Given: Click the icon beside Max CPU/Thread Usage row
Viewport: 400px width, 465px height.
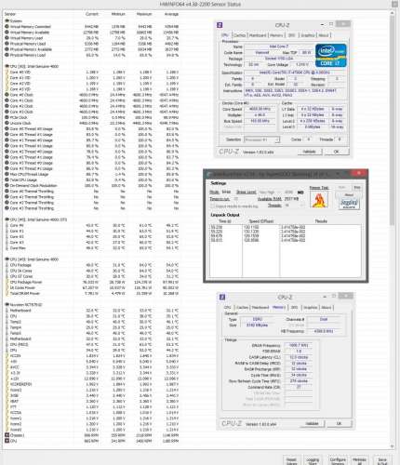Looking at the screenshot, I should [x=7, y=174].
